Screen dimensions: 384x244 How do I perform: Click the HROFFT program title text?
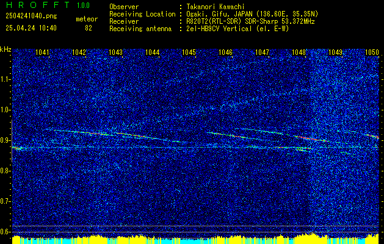[x=38, y=5]
